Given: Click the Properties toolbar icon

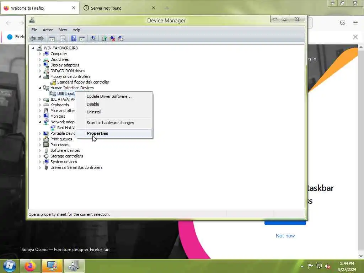Looking at the screenshot, I should 63,38.
